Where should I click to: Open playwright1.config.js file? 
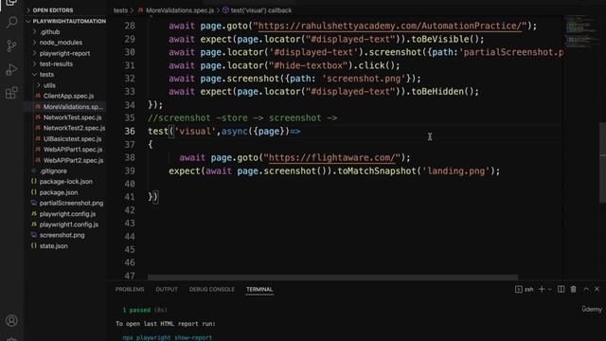(x=69, y=224)
